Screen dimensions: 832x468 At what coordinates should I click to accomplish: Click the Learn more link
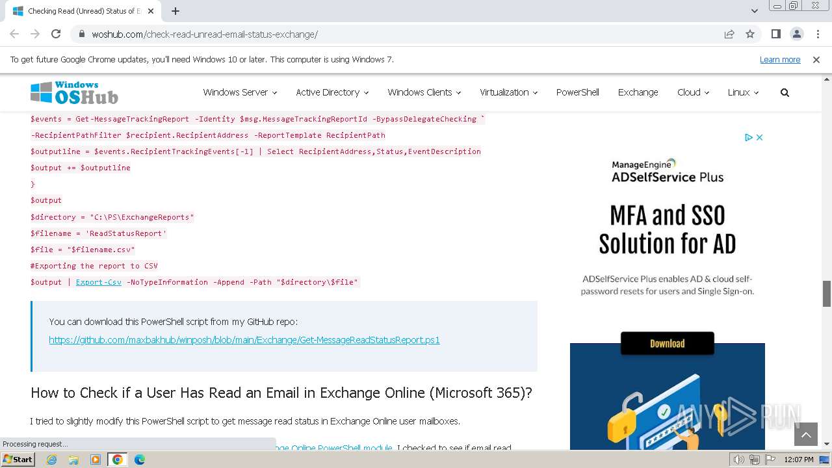pyautogui.click(x=780, y=60)
